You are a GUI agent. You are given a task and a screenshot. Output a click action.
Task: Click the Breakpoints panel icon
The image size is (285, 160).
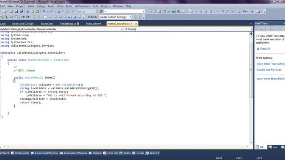[12, 153]
